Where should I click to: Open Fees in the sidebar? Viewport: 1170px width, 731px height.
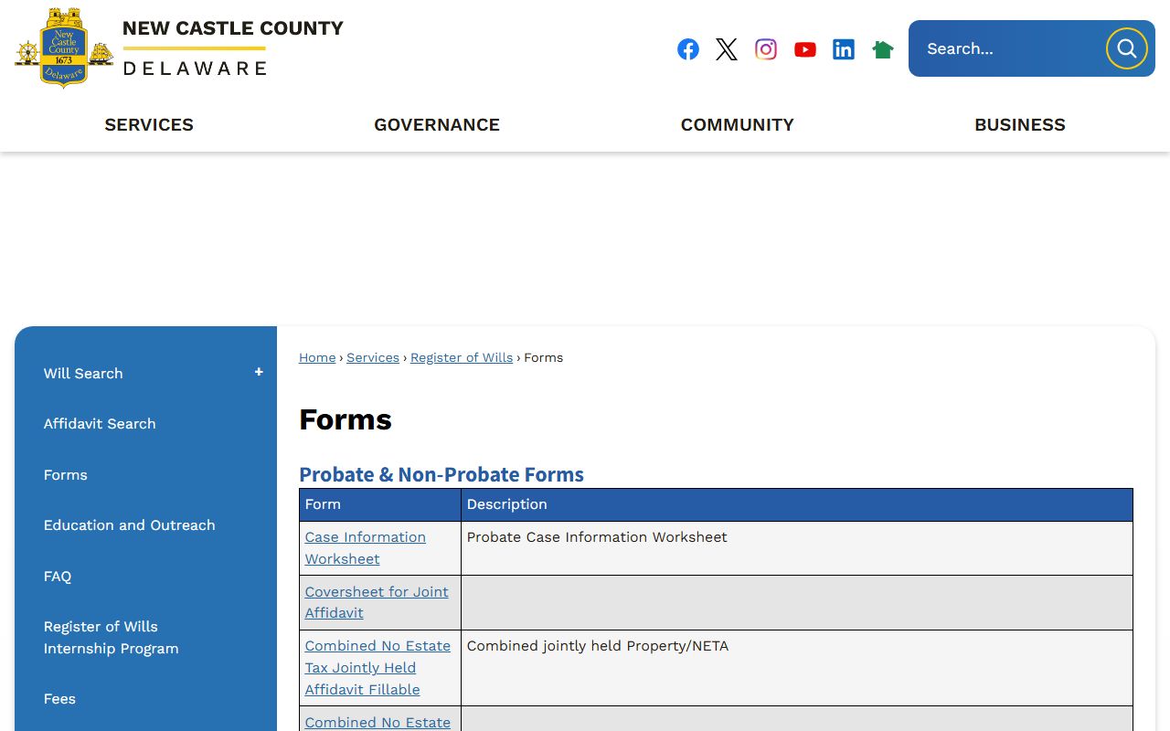point(59,699)
